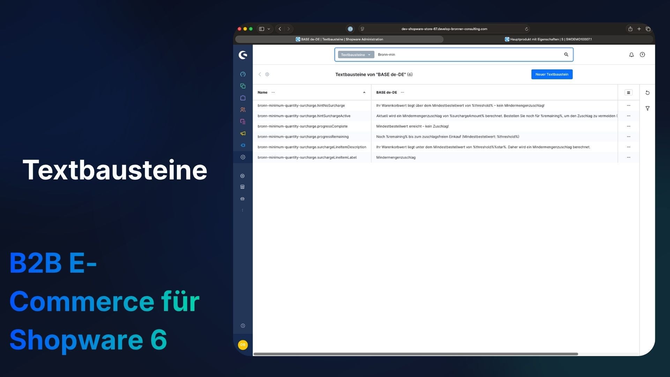
Task: Click the website settings icon in address bar
Action: coord(362,29)
